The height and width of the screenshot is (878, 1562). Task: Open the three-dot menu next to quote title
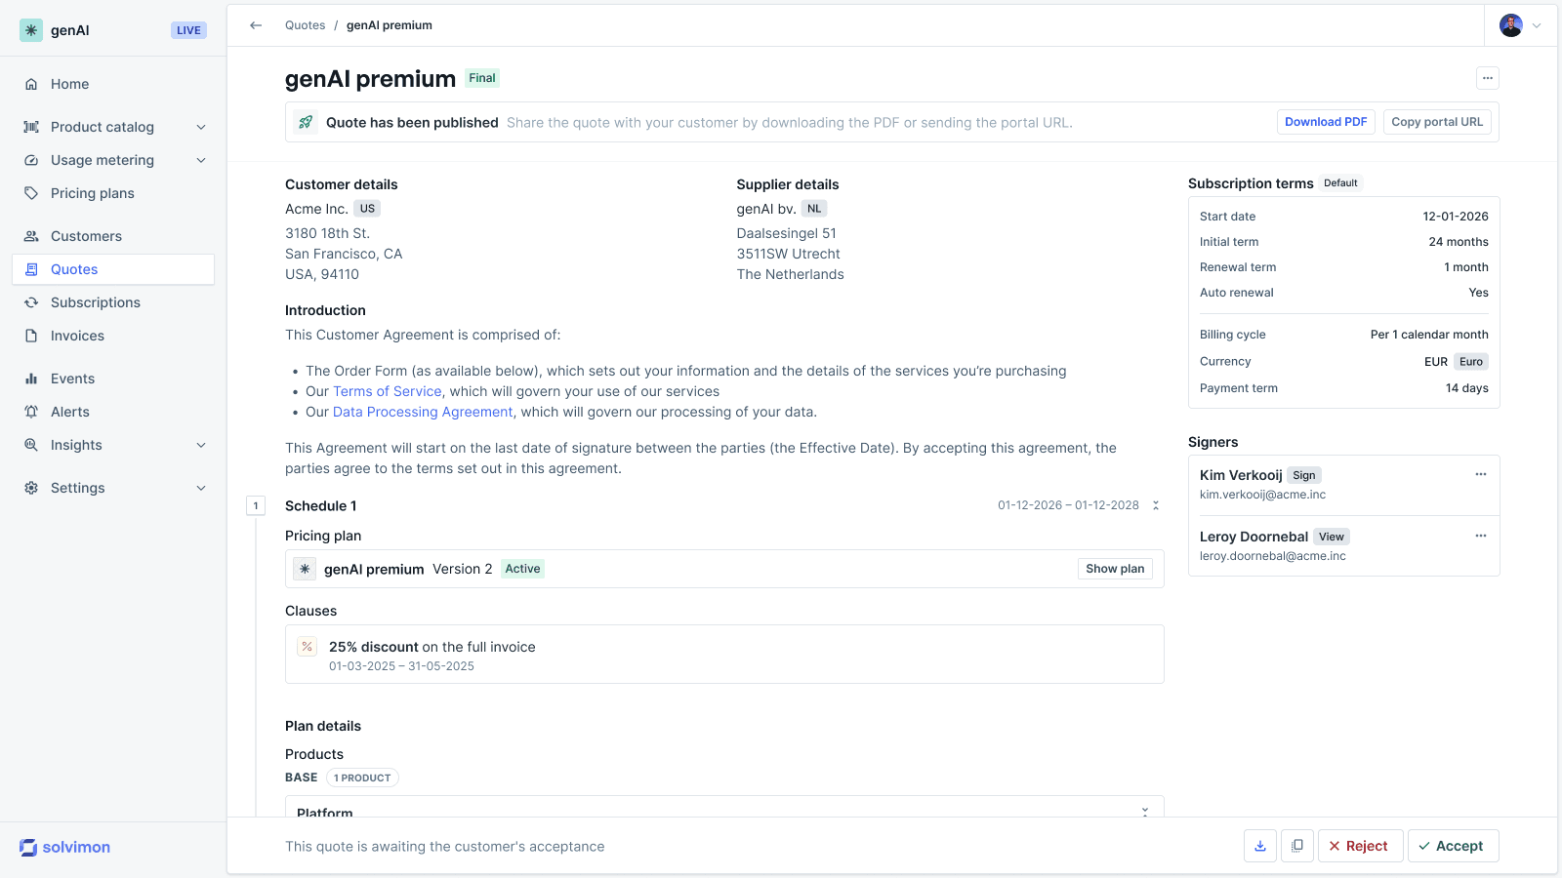(x=1487, y=78)
